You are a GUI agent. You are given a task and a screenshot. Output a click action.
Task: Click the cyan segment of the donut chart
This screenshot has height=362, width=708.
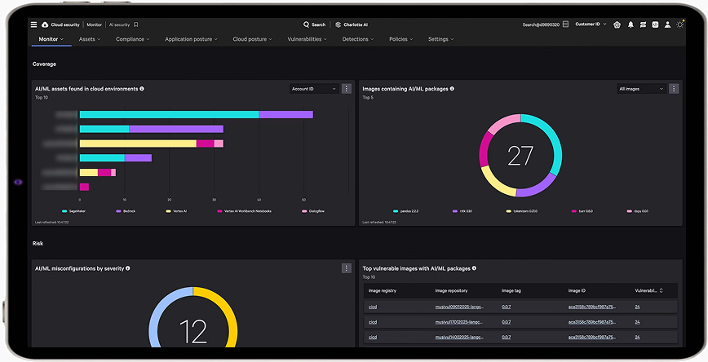click(550, 137)
